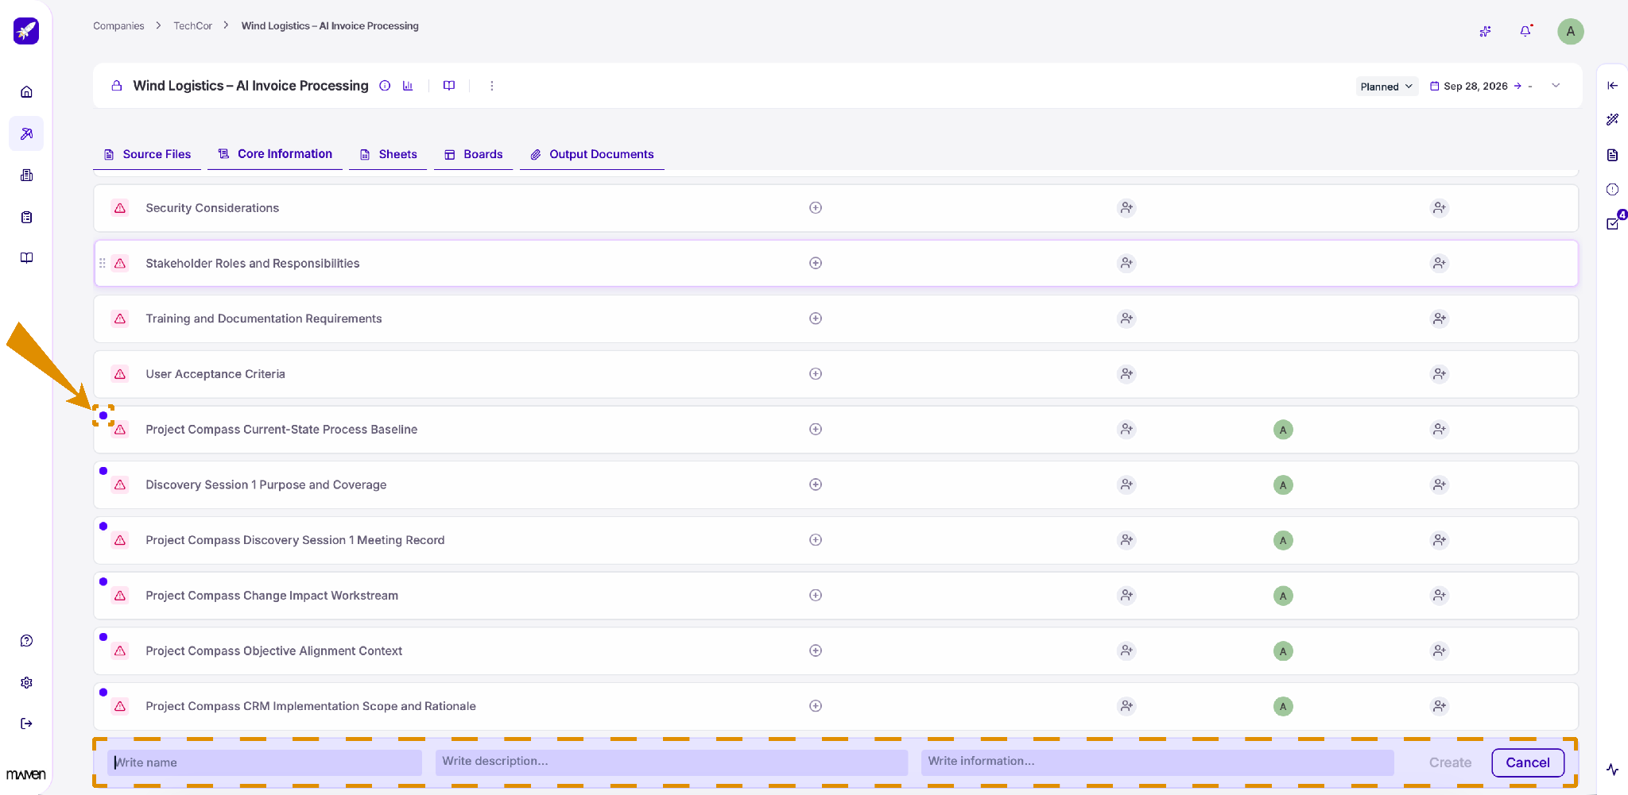The height and width of the screenshot is (795, 1628).
Task: Click the plus icon on Security Considerations row
Action: [x=816, y=208]
